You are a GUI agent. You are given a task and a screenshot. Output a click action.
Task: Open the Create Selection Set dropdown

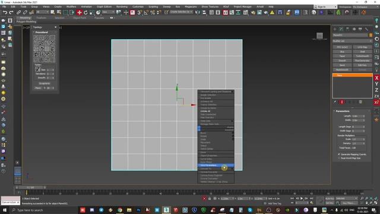(181, 12)
